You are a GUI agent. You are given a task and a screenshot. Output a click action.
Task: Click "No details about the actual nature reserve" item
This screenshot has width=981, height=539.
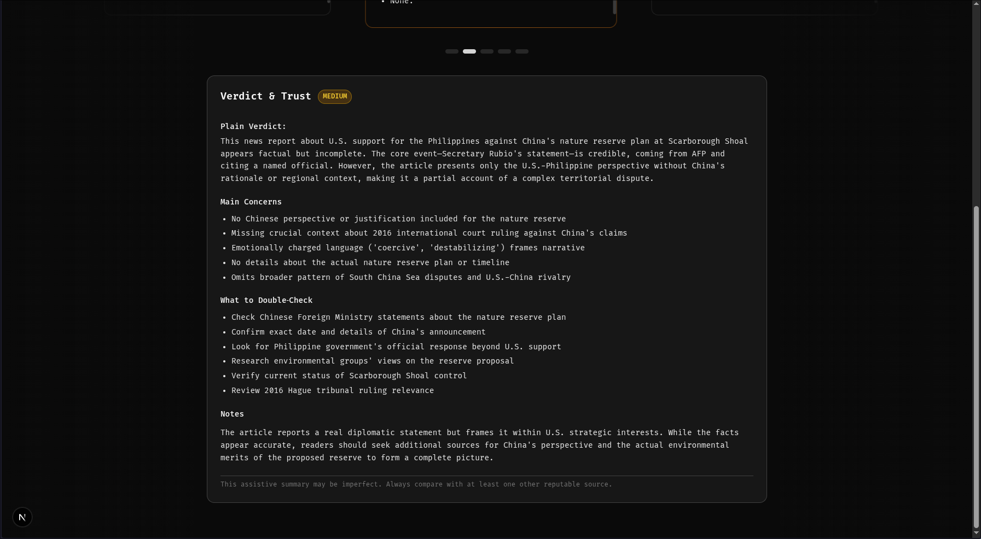tap(370, 262)
